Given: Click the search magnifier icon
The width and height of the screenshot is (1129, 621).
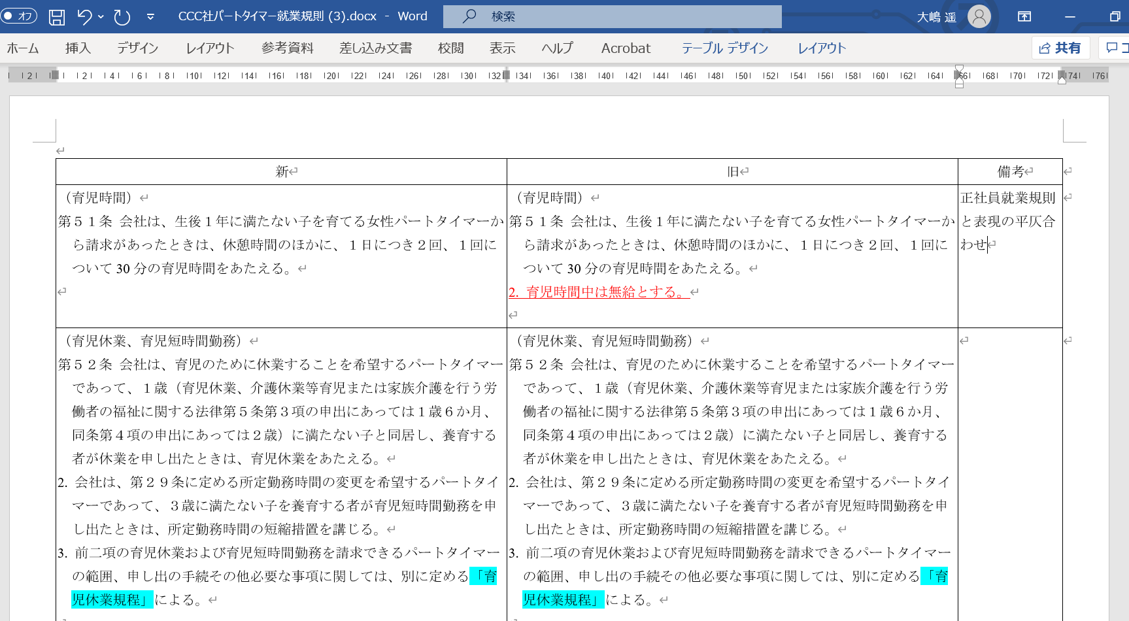Looking at the screenshot, I should [x=469, y=16].
